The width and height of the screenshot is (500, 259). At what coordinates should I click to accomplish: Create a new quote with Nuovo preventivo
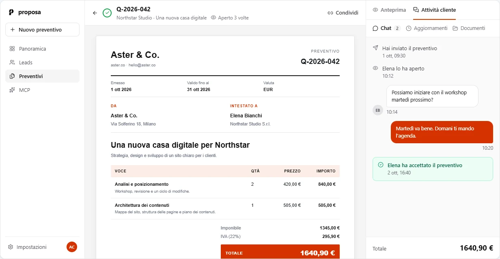pyautogui.click(x=42, y=30)
